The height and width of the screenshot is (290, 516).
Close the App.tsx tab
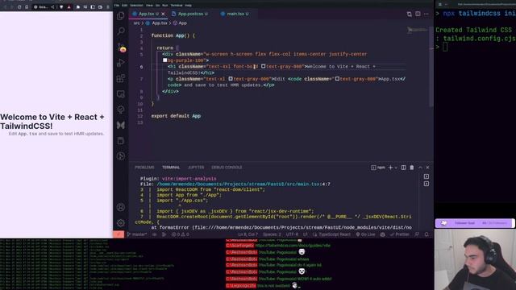[x=163, y=14]
